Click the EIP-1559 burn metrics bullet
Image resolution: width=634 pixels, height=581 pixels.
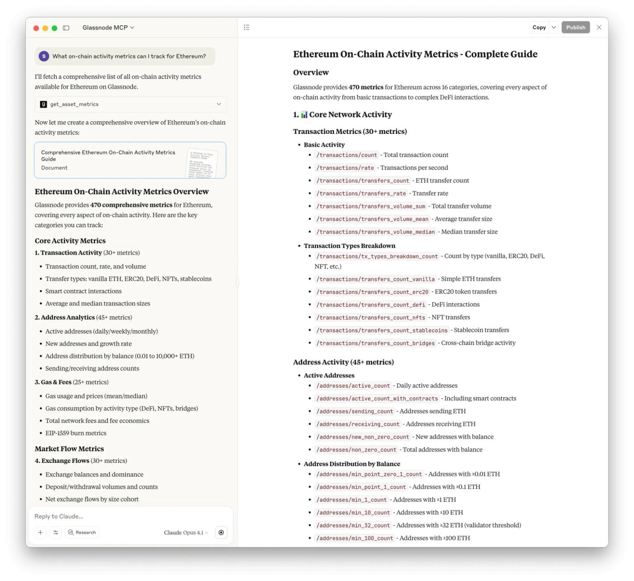click(x=76, y=433)
